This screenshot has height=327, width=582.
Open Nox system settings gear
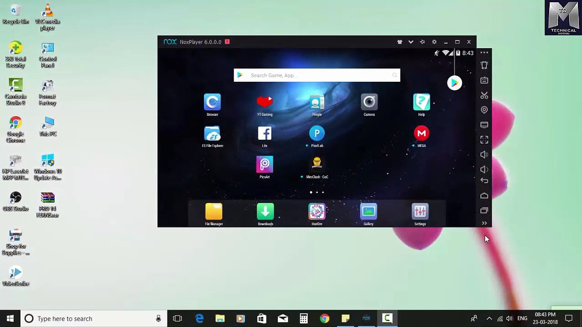click(434, 42)
